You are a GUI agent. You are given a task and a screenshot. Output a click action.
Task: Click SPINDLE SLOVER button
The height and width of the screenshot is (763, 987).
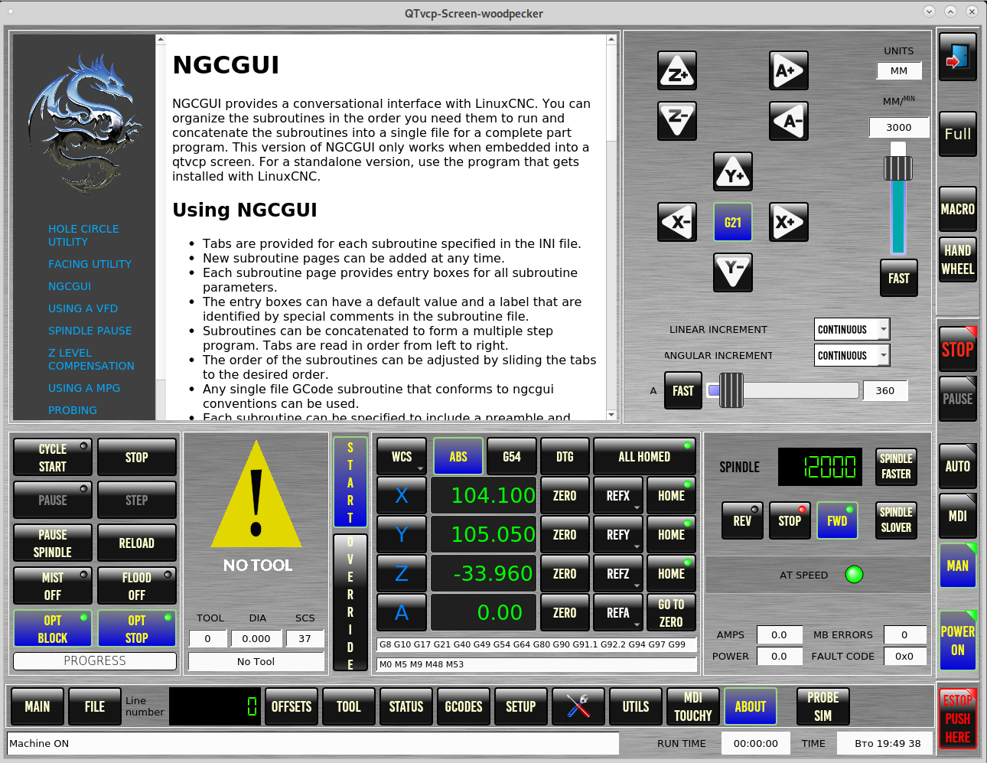[x=896, y=520]
